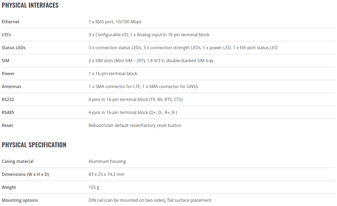Click the RJ45 port 10/100 Mbps text
337x206 pixels.
coord(115,22)
